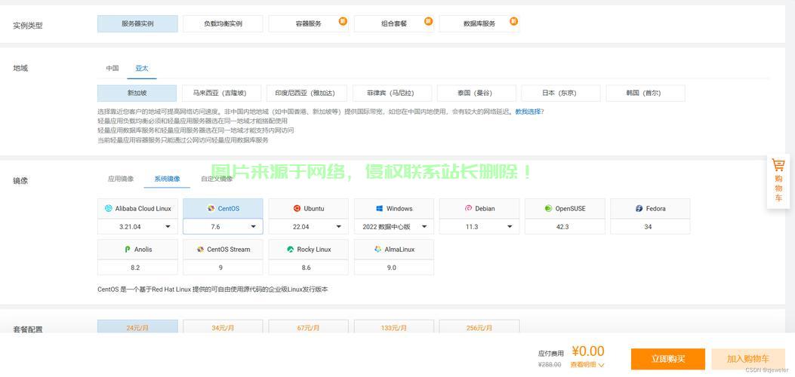Click the OpenSUSE logo icon

548,209
